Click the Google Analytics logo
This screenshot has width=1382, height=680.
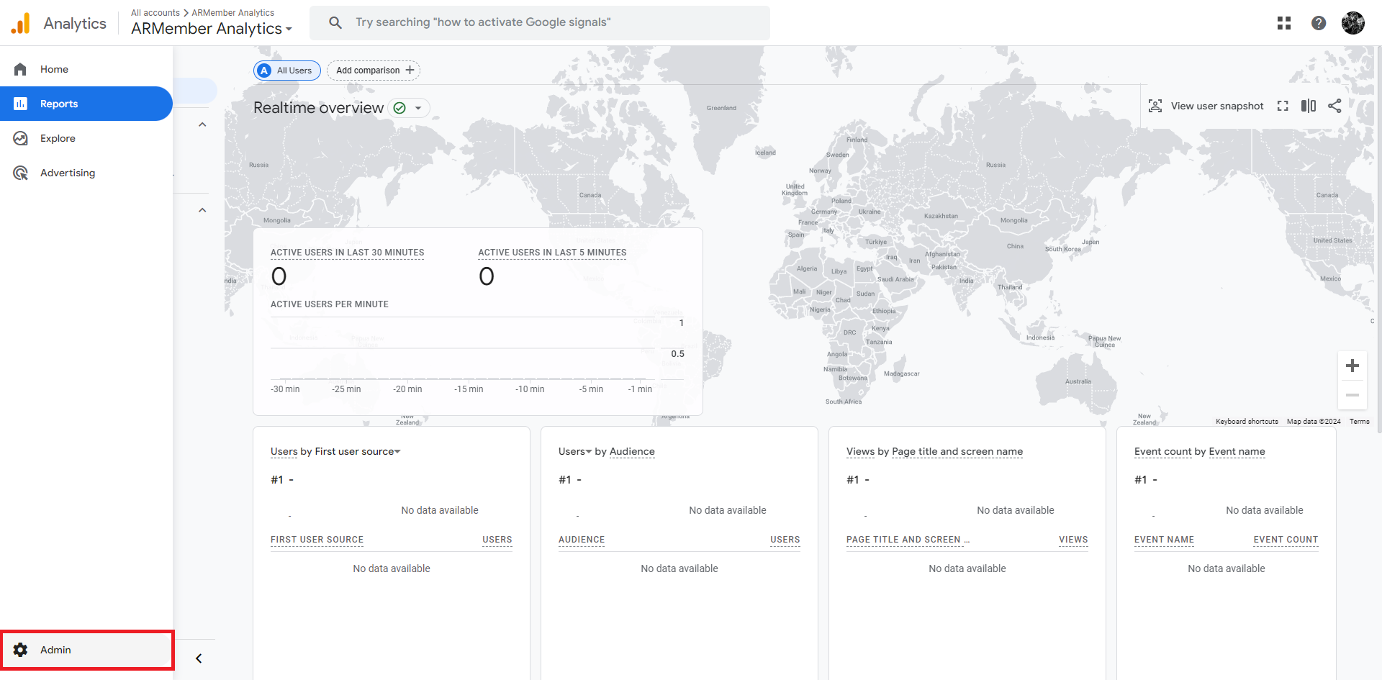(x=21, y=23)
